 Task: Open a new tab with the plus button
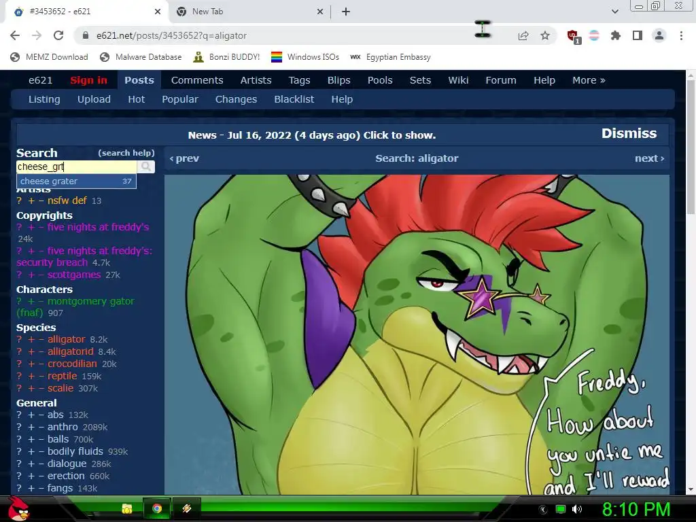click(x=346, y=12)
